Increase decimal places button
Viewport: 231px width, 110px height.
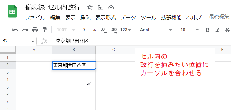(x=114, y=30)
